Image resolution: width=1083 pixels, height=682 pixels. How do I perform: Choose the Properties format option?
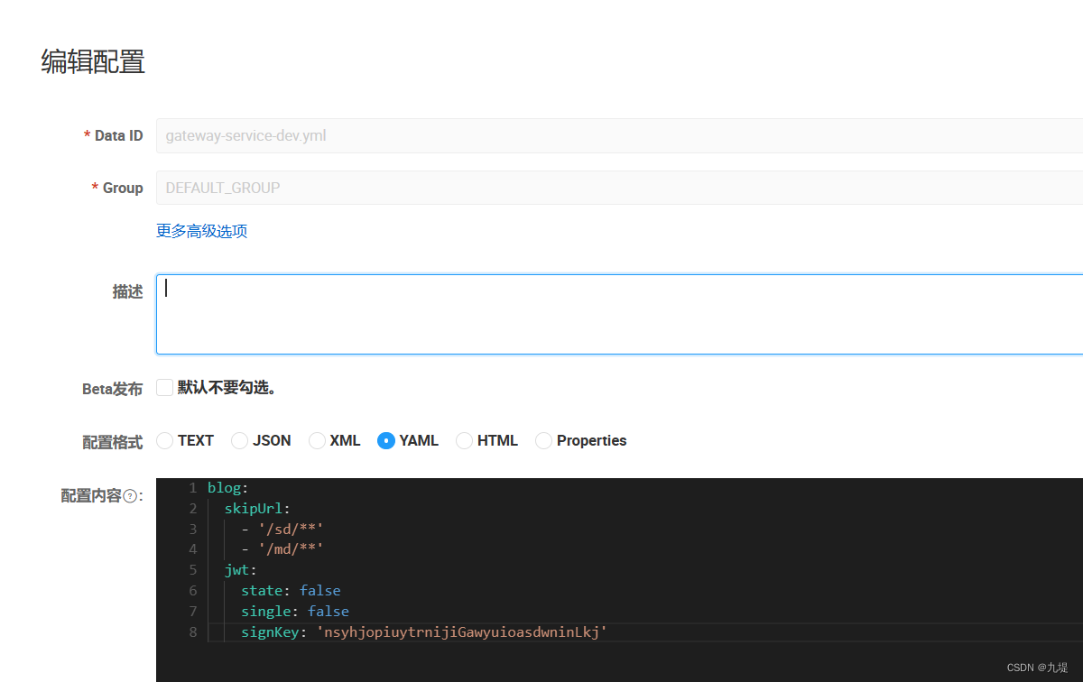pos(543,440)
